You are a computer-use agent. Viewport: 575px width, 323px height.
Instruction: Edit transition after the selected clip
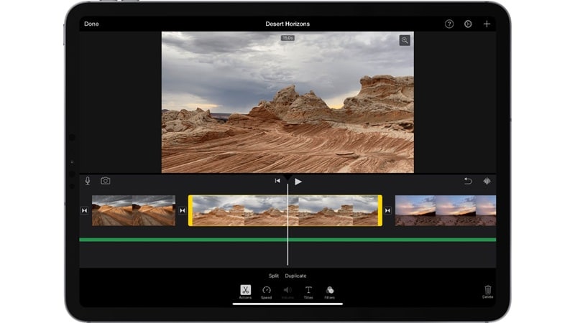tap(387, 210)
